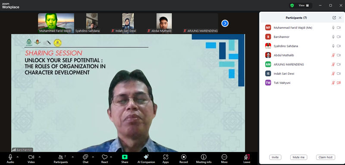The image size is (345, 165).
Task: Open the More options menu
Action: pos(224,159)
